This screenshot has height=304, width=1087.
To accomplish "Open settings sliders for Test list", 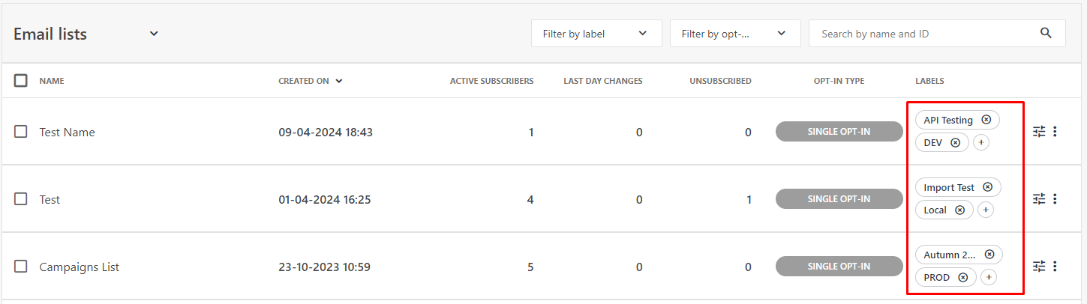I will (1039, 199).
